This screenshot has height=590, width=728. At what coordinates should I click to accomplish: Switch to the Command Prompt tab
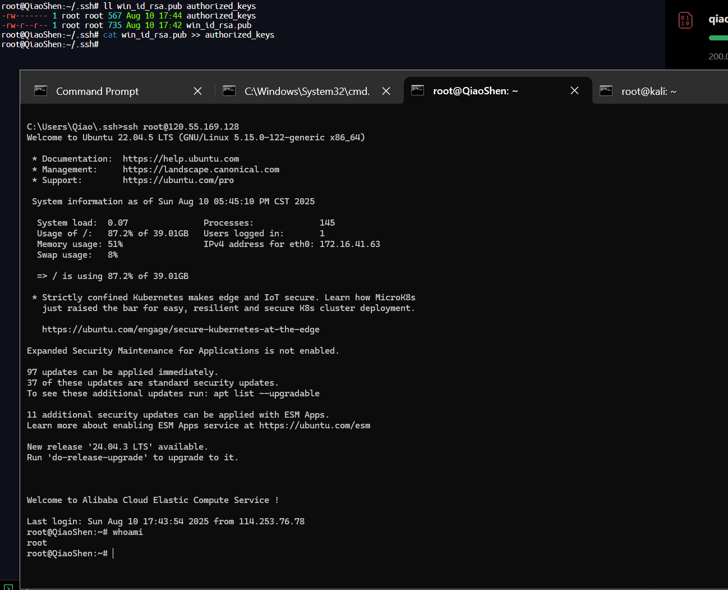click(x=97, y=92)
